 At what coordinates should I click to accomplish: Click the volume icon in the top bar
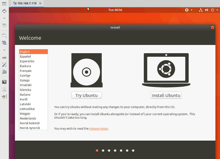(207, 10)
